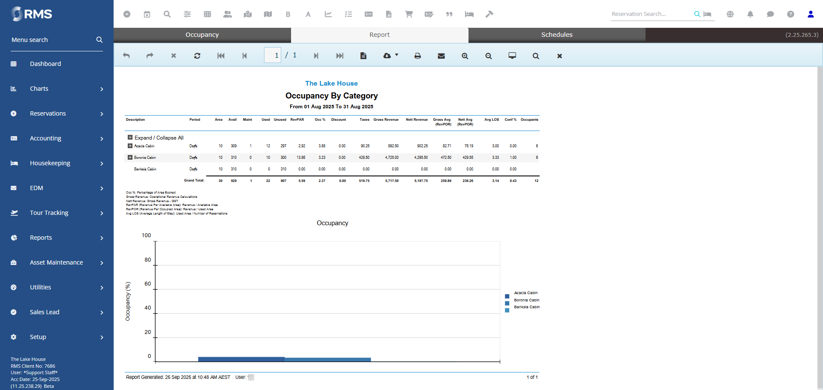Switch to the Report tab
The width and height of the screenshot is (823, 390).
coord(379,35)
